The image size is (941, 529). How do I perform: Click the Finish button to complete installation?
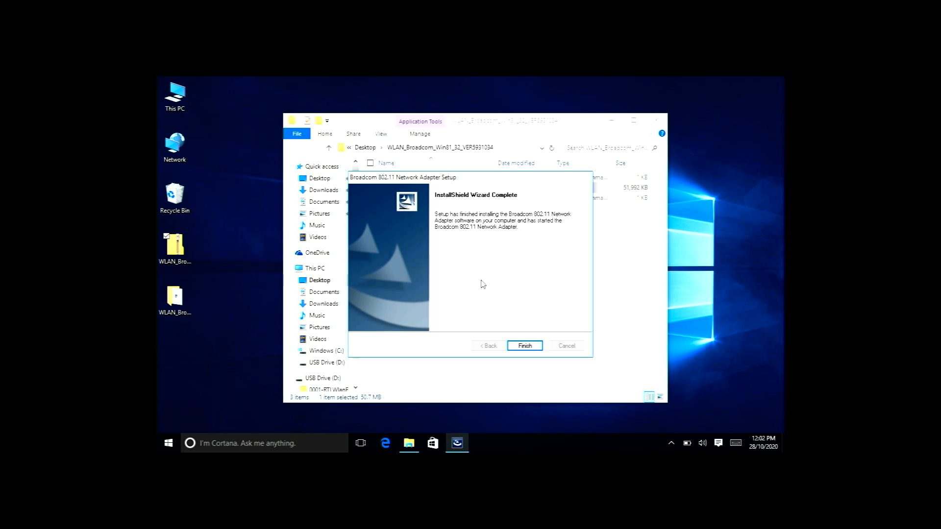click(x=525, y=345)
